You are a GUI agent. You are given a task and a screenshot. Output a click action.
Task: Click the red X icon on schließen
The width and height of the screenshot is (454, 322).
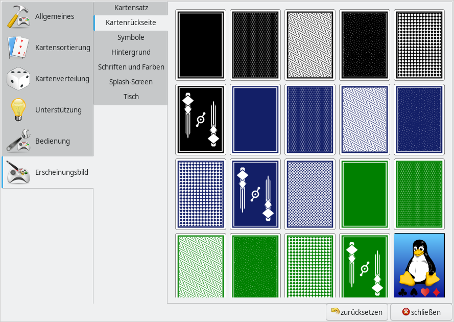pos(406,312)
